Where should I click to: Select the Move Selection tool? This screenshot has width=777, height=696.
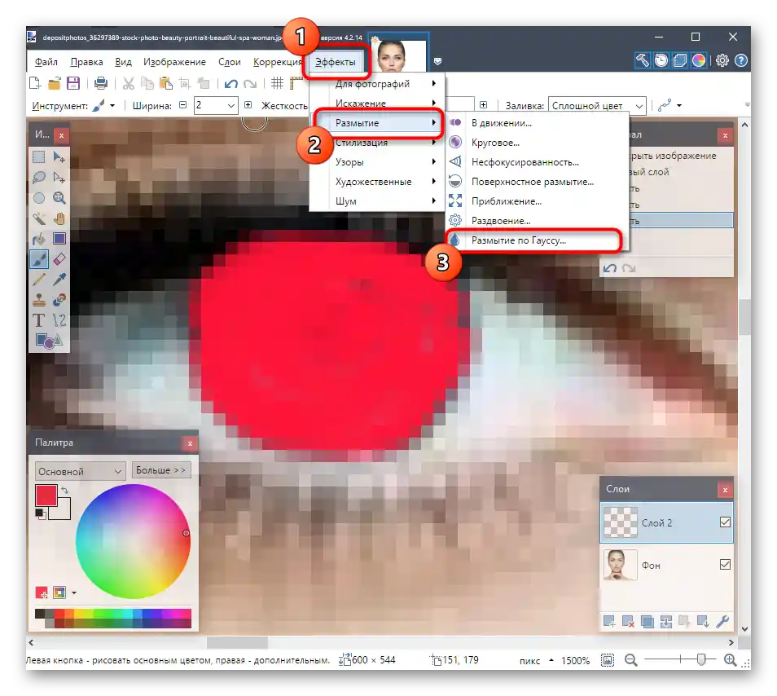coord(59,178)
